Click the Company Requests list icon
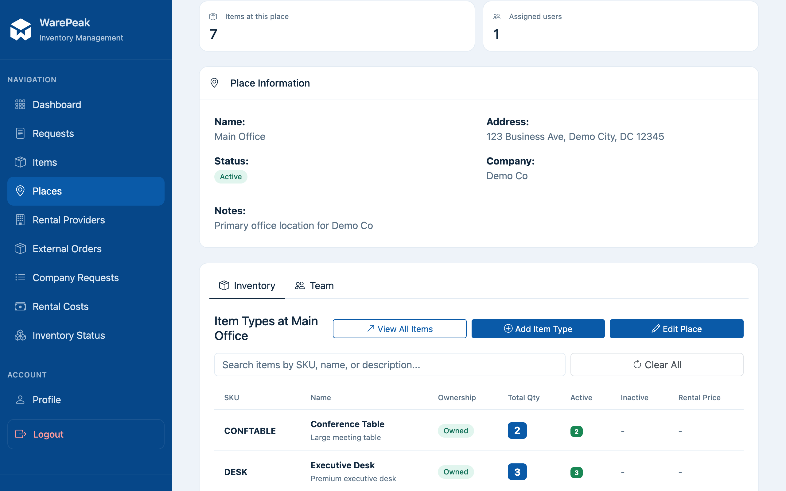Image resolution: width=786 pixels, height=491 pixels. 20,277
